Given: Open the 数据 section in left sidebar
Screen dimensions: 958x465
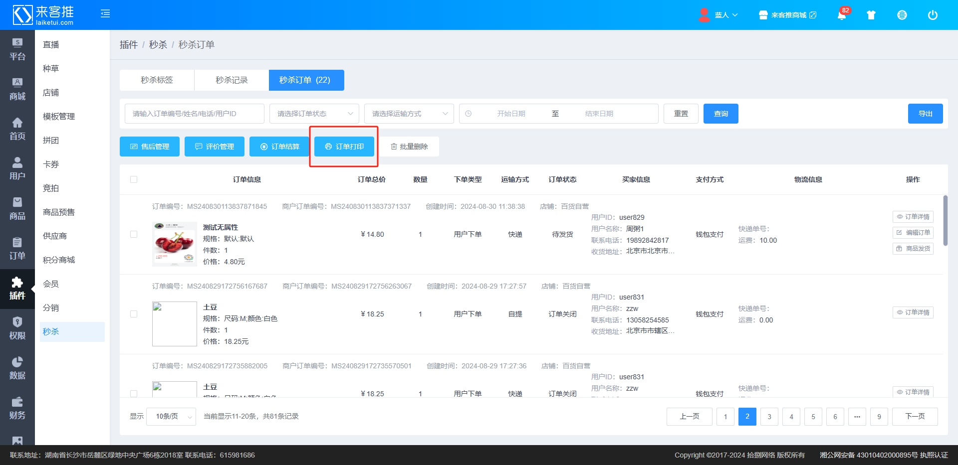Looking at the screenshot, I should pyautogui.click(x=17, y=368).
